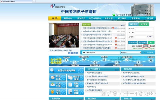Click the green telephone icon in header
This screenshot has height=100, width=160.
[114, 15]
